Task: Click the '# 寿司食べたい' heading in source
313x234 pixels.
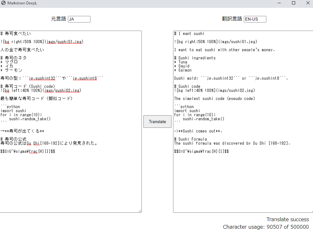Action: pyautogui.click(x=16, y=33)
